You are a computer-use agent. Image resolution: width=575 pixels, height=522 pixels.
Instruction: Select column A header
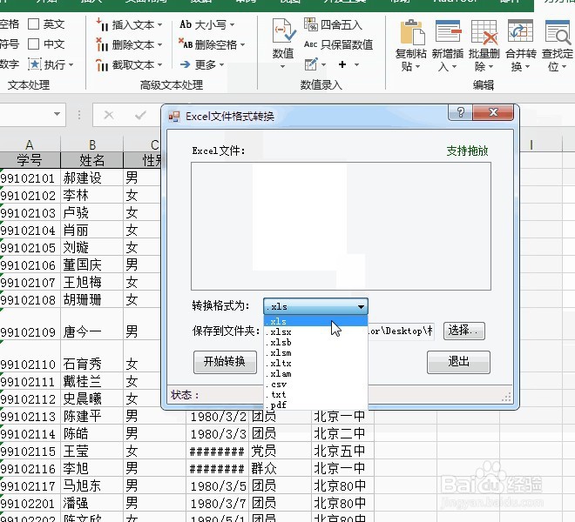[x=30, y=144]
